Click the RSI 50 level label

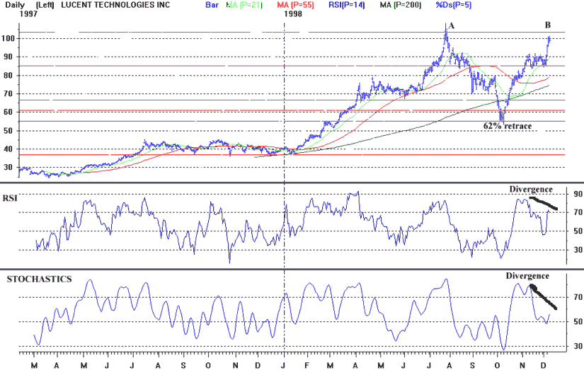point(578,231)
